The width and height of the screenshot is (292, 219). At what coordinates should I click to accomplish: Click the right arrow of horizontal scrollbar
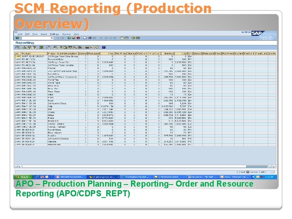click(274, 167)
